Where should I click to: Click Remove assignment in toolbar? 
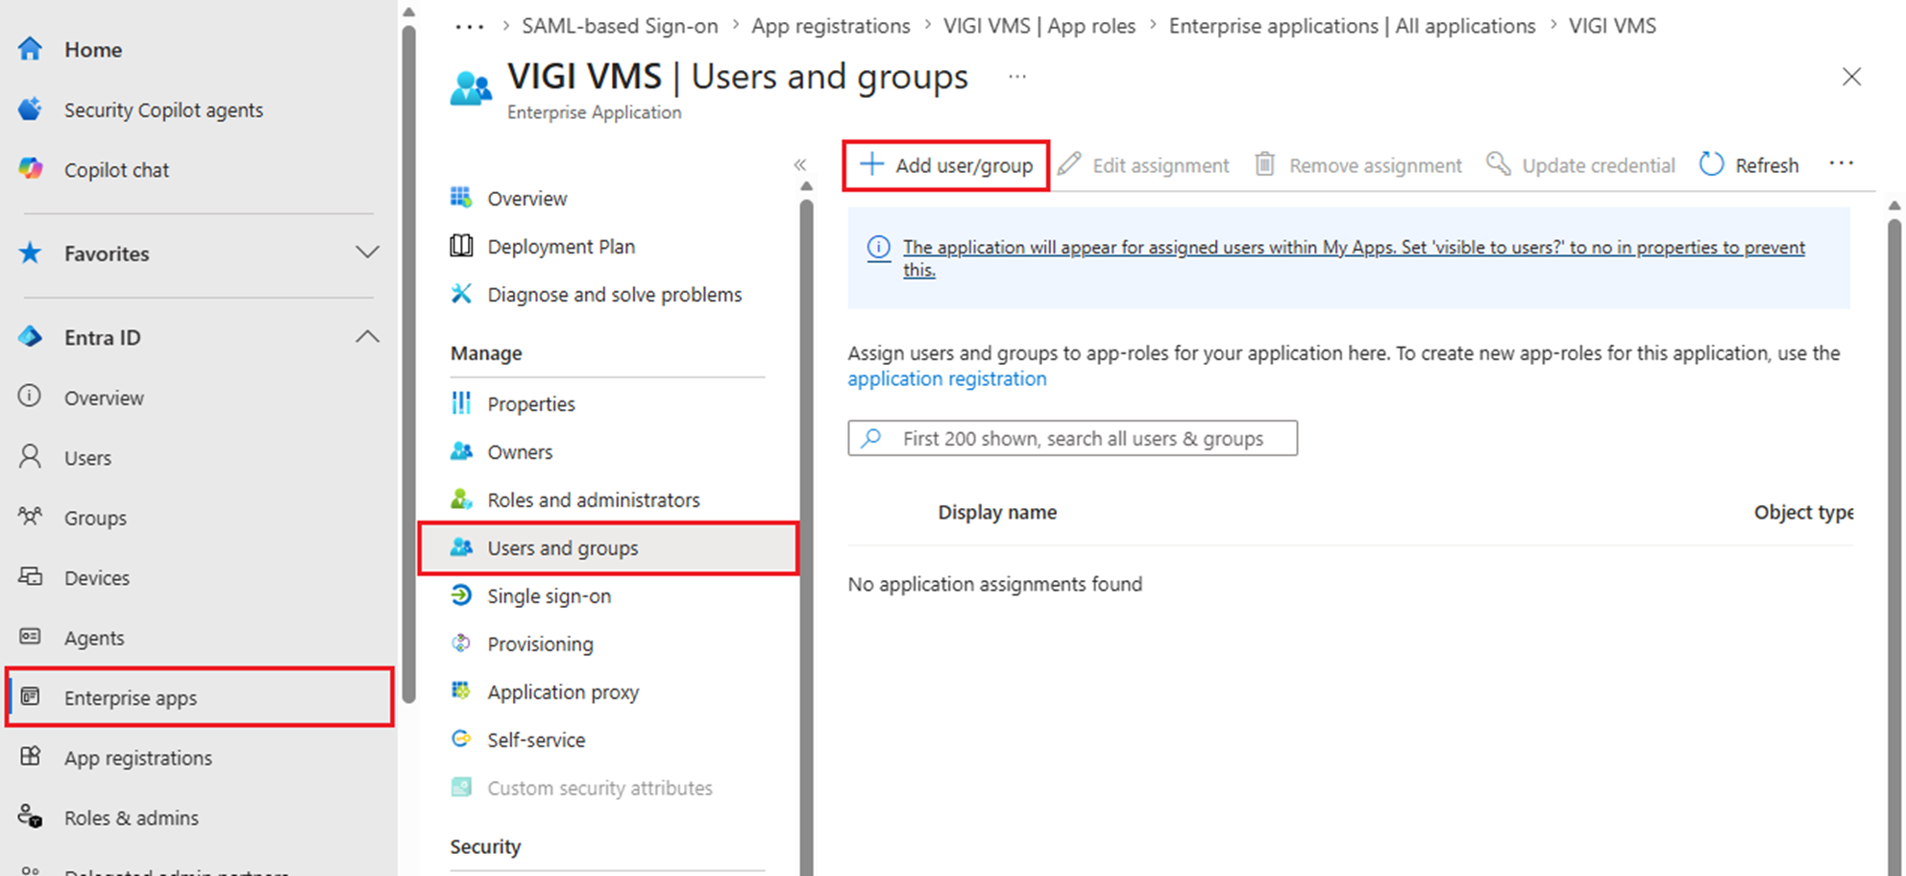click(x=1358, y=165)
